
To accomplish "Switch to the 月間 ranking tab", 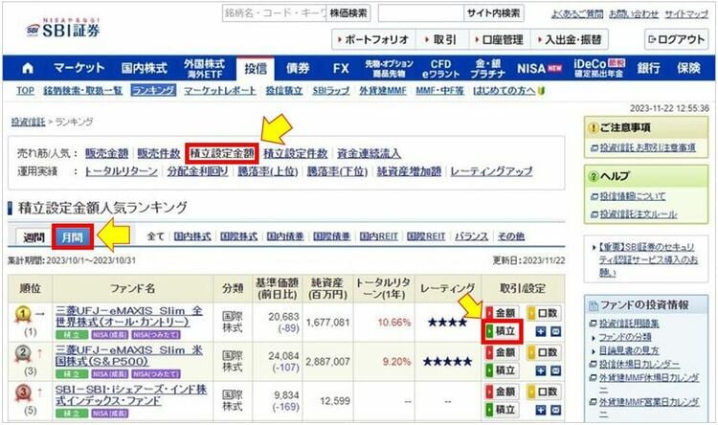I will pos(73,237).
